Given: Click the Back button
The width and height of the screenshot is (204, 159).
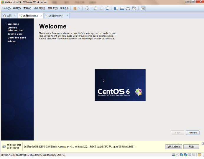Looking at the screenshot, I should click(177, 133).
